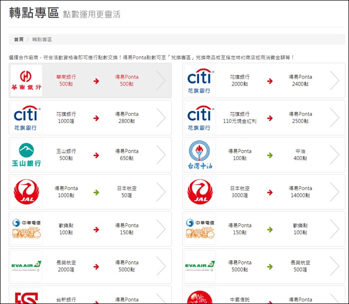The height and width of the screenshot is (304, 349).
Task: Open 110元現金紅利 card via its chevron
Action: [335, 117]
